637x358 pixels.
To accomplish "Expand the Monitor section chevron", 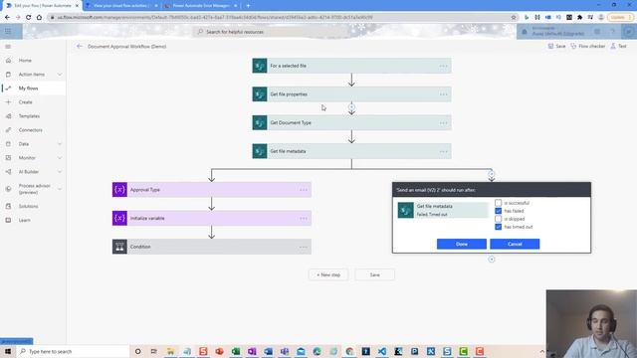I will [60, 158].
